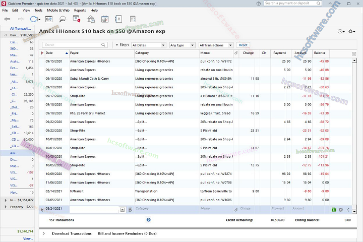363x242 pixels.
Task: Sort by the Payee column header
Action: pos(102,53)
